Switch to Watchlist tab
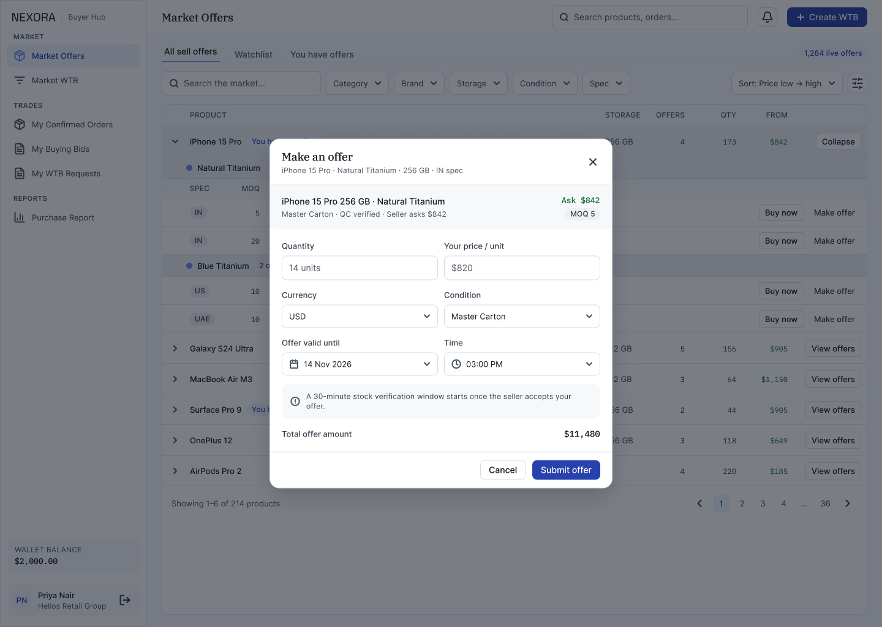The image size is (882, 627). (254, 54)
